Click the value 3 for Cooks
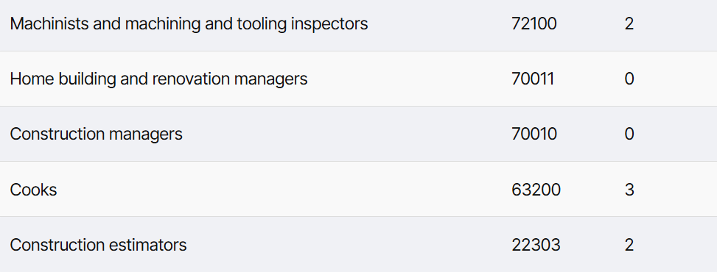717x272 pixels. [629, 190]
